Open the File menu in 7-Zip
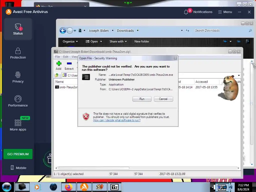 click(x=57, y=57)
